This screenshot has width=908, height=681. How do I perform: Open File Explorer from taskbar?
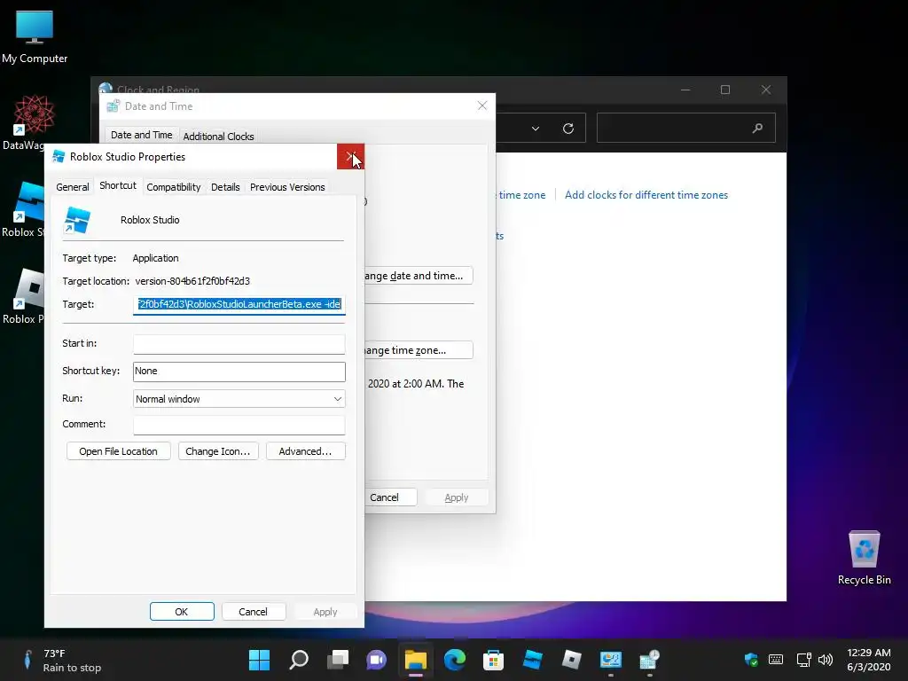point(416,660)
